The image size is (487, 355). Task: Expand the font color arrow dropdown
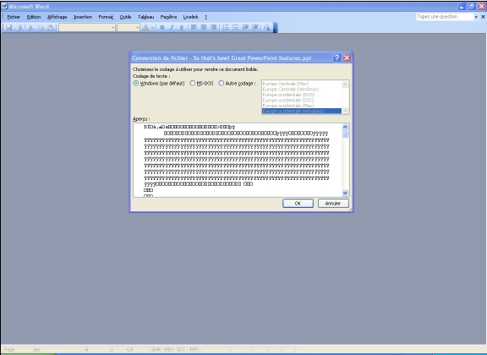(x=152, y=28)
